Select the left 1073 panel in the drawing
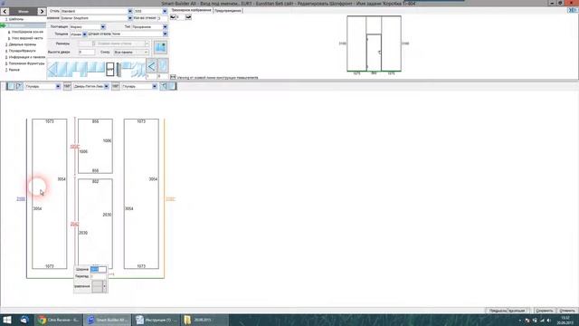 (50, 194)
